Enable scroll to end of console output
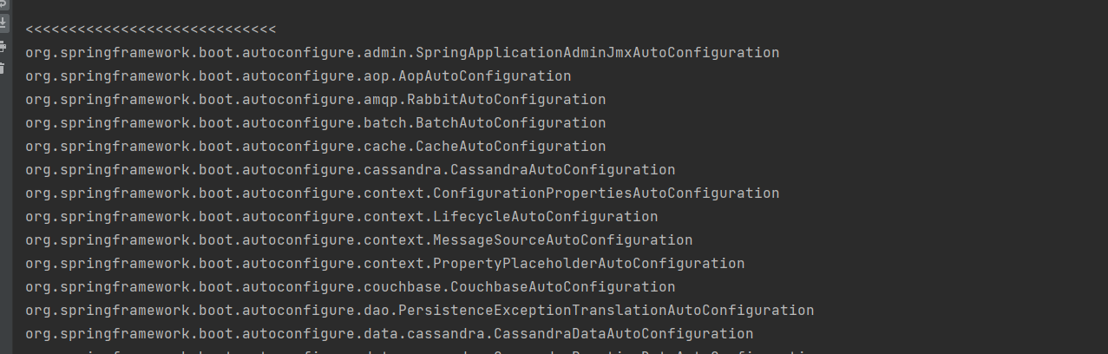Viewport: 1108px width, 354px height. 3,23
